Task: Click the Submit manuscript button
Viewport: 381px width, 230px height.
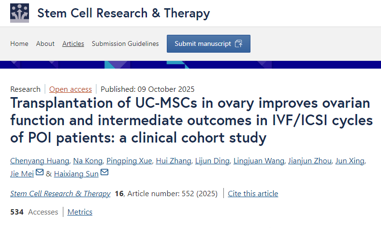Action: [x=208, y=43]
